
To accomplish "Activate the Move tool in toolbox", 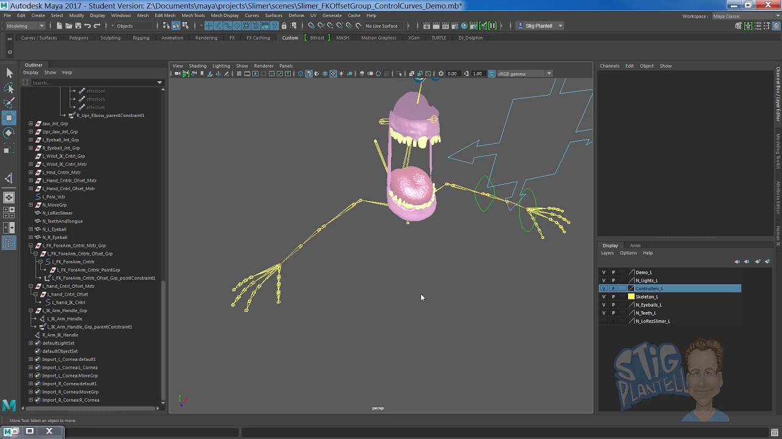I will pos(9,118).
